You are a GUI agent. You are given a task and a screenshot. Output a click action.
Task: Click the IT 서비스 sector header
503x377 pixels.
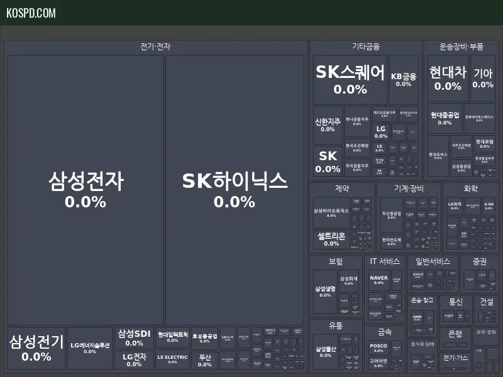[385, 261]
